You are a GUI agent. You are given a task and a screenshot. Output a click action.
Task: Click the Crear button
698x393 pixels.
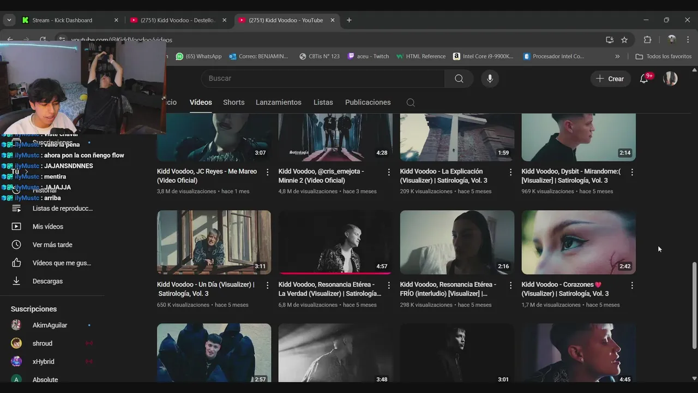click(610, 79)
